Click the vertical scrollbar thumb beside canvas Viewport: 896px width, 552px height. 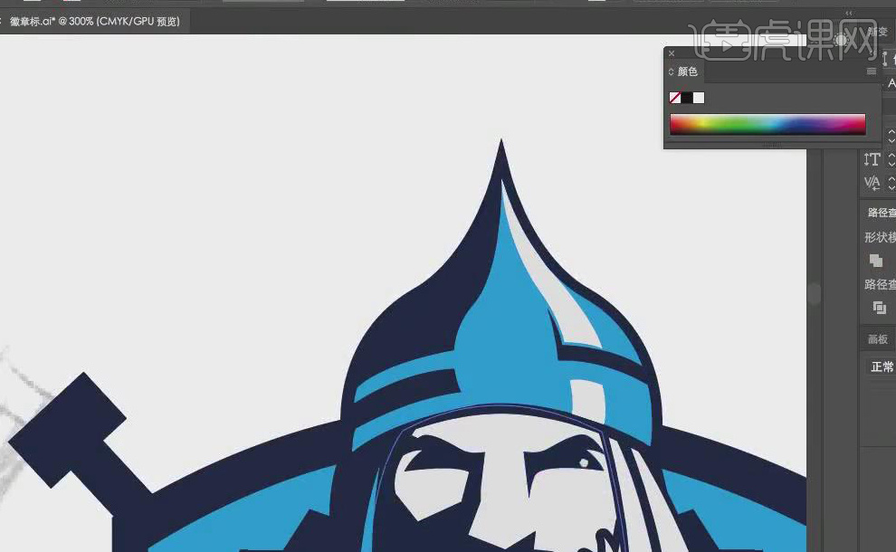click(814, 294)
